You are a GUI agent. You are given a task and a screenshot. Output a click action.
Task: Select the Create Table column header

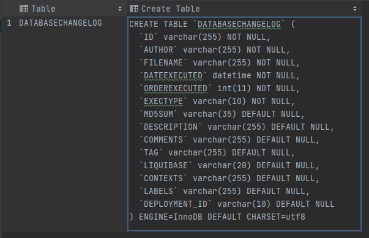coord(245,9)
